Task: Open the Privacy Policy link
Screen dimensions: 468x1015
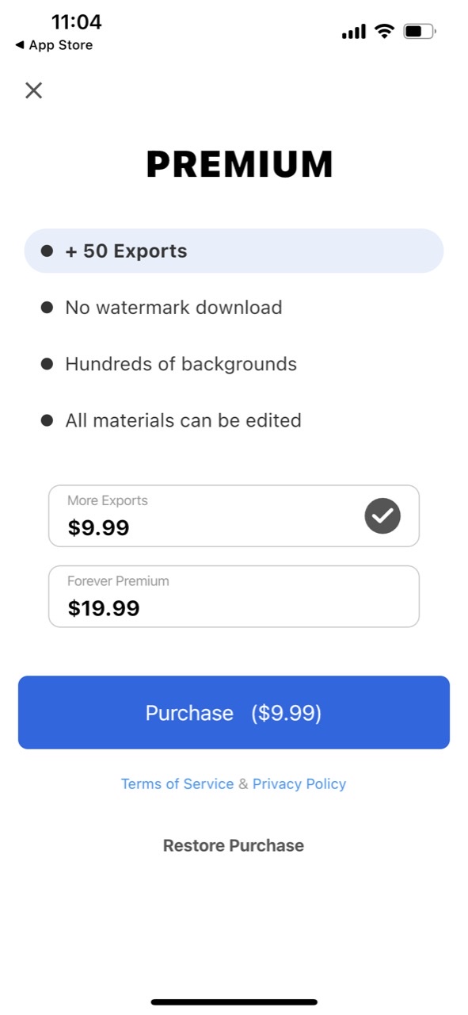Action: coord(299,783)
